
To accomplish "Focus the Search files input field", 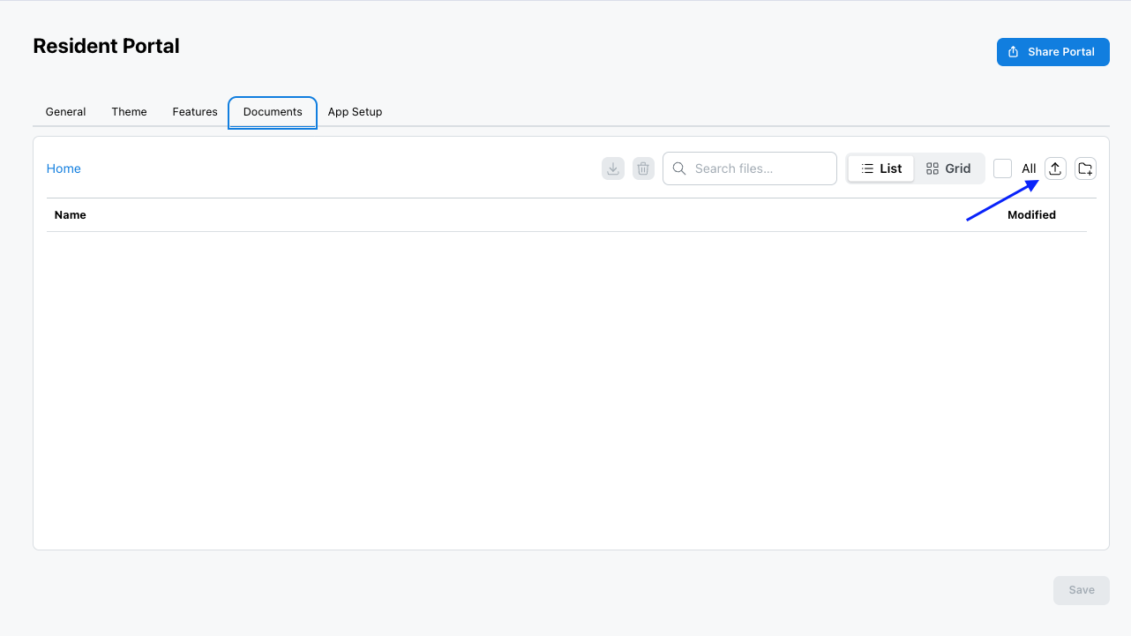I will coord(750,168).
